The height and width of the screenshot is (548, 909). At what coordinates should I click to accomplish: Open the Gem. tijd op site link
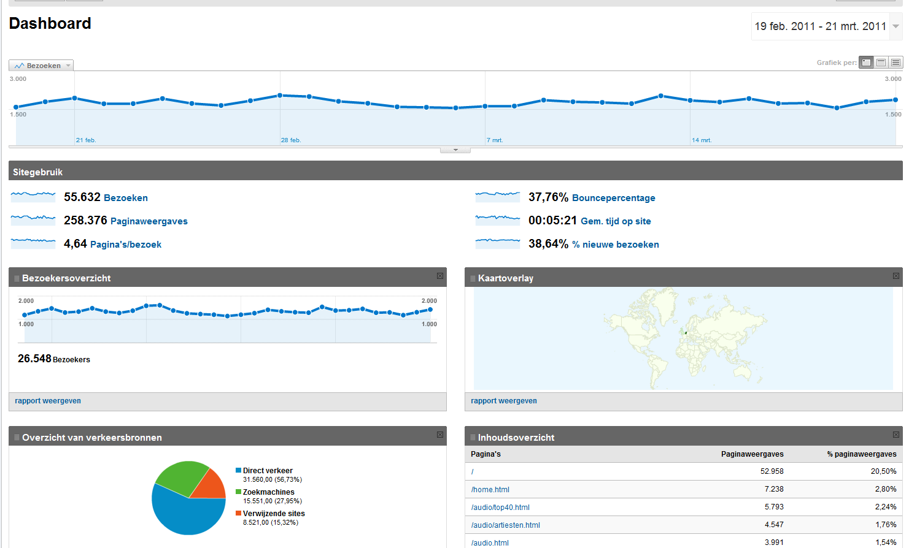pyautogui.click(x=616, y=221)
